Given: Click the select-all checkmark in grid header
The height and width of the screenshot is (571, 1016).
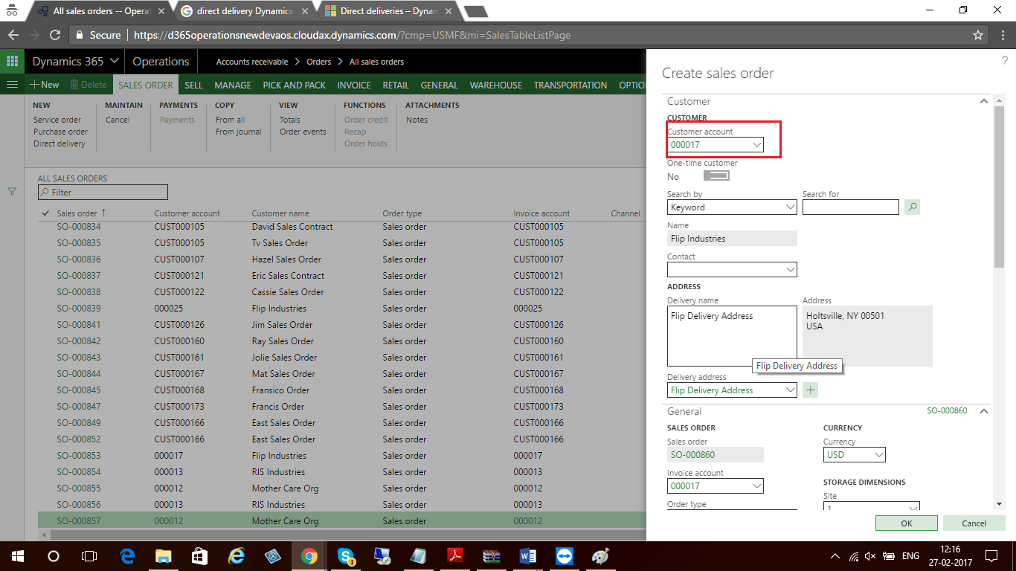Looking at the screenshot, I should pyautogui.click(x=45, y=213).
